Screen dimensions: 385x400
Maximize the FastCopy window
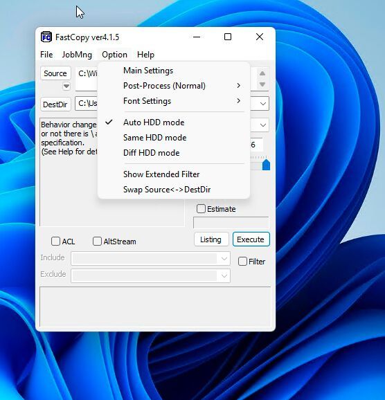click(x=228, y=37)
